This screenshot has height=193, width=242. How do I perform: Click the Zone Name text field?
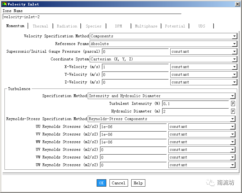point(92,17)
